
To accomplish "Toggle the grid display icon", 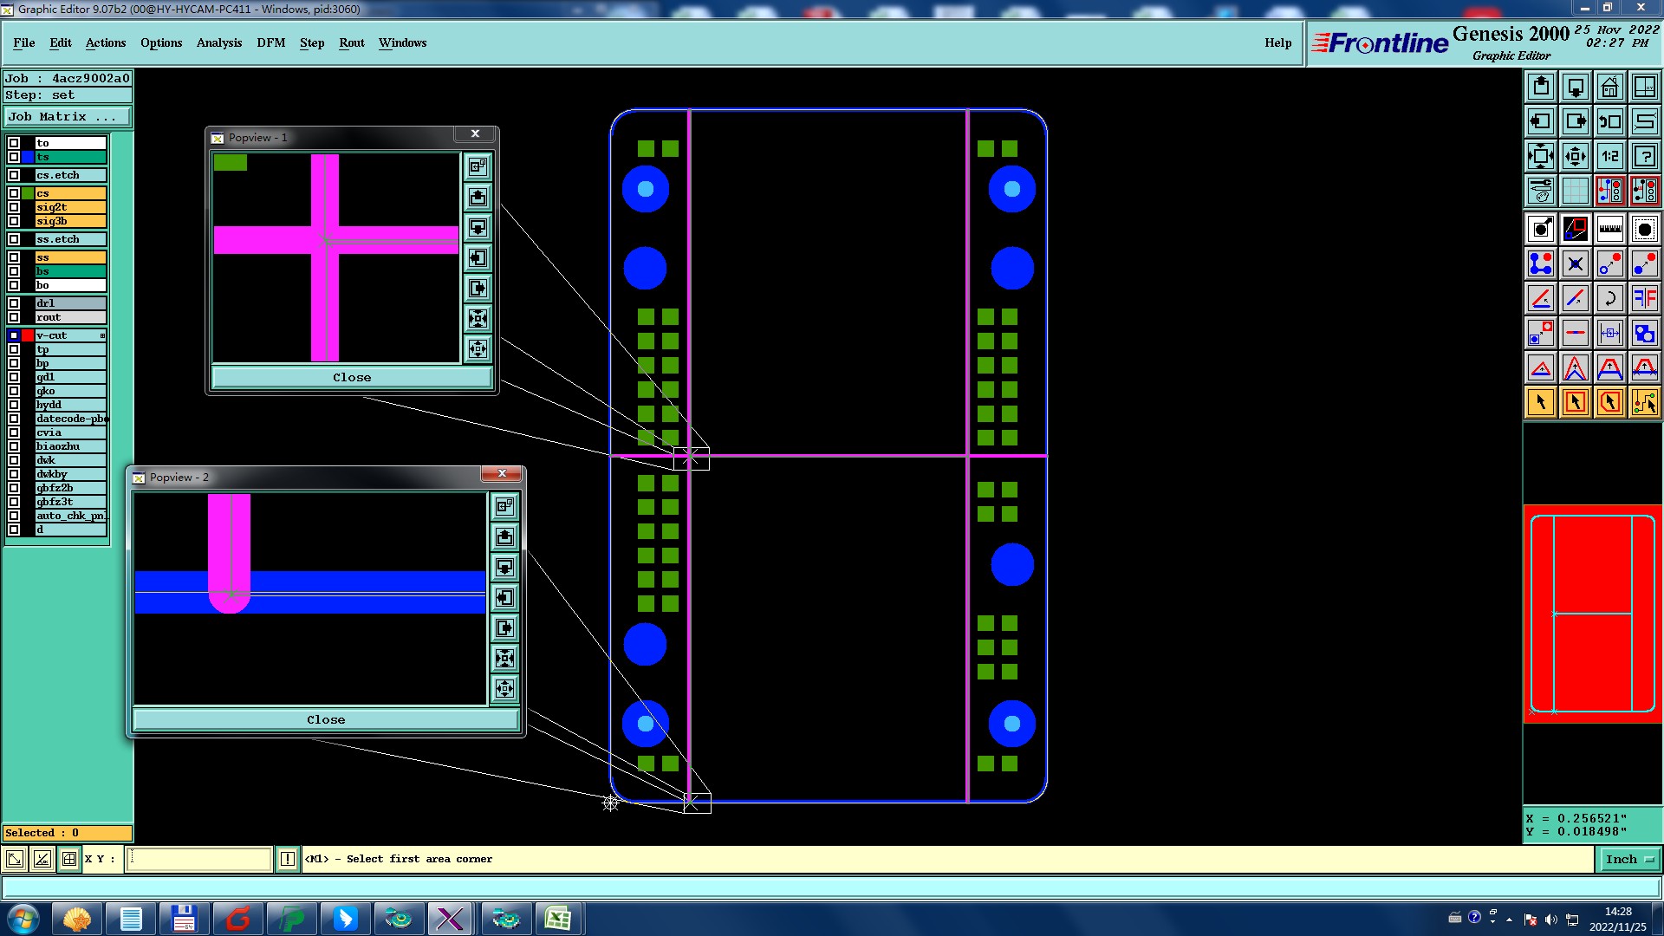I will pyautogui.click(x=1575, y=191).
